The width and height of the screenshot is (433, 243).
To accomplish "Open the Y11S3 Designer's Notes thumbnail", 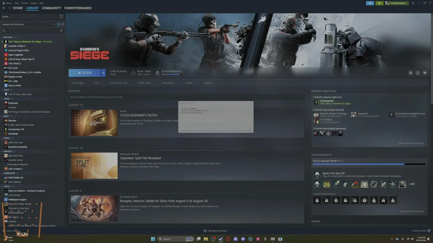I will [x=94, y=123].
